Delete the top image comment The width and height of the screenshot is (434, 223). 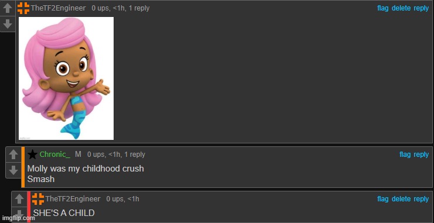coord(401,8)
